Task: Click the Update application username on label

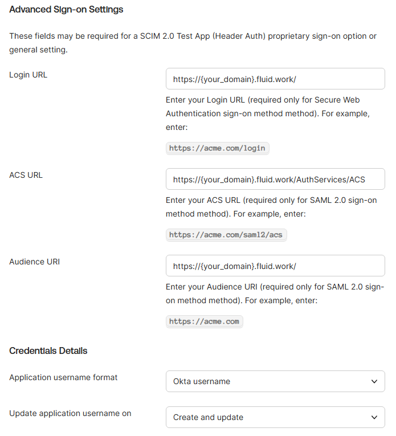Action: click(x=70, y=413)
